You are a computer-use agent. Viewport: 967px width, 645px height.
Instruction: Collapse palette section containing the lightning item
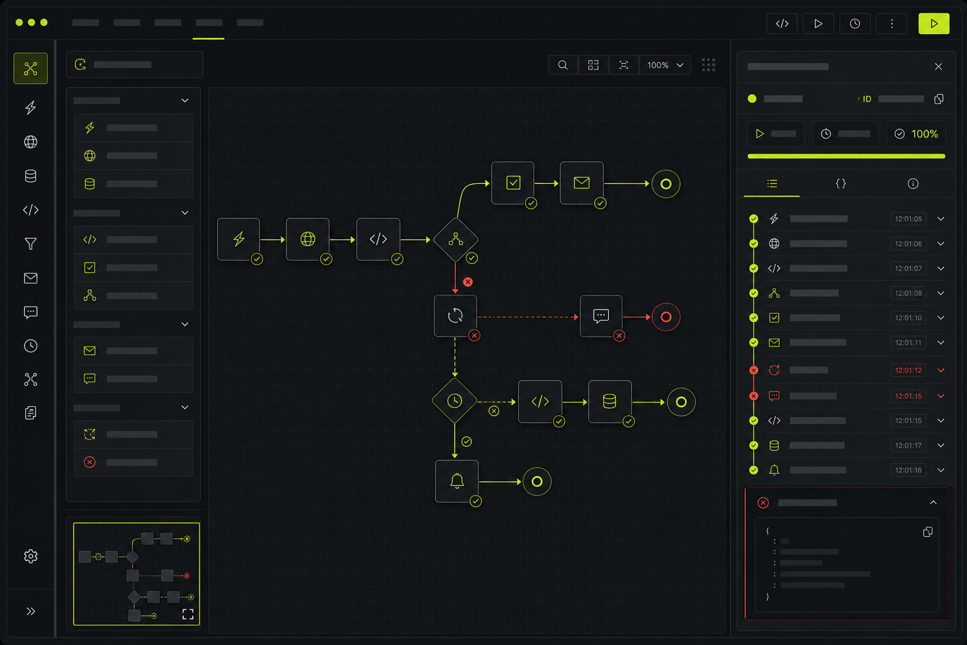(185, 100)
